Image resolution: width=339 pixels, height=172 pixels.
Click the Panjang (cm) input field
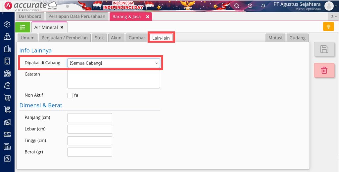[x=90, y=117]
